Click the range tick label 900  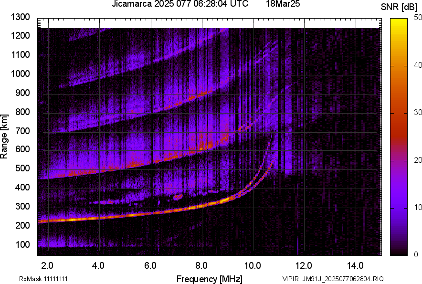click(22, 93)
